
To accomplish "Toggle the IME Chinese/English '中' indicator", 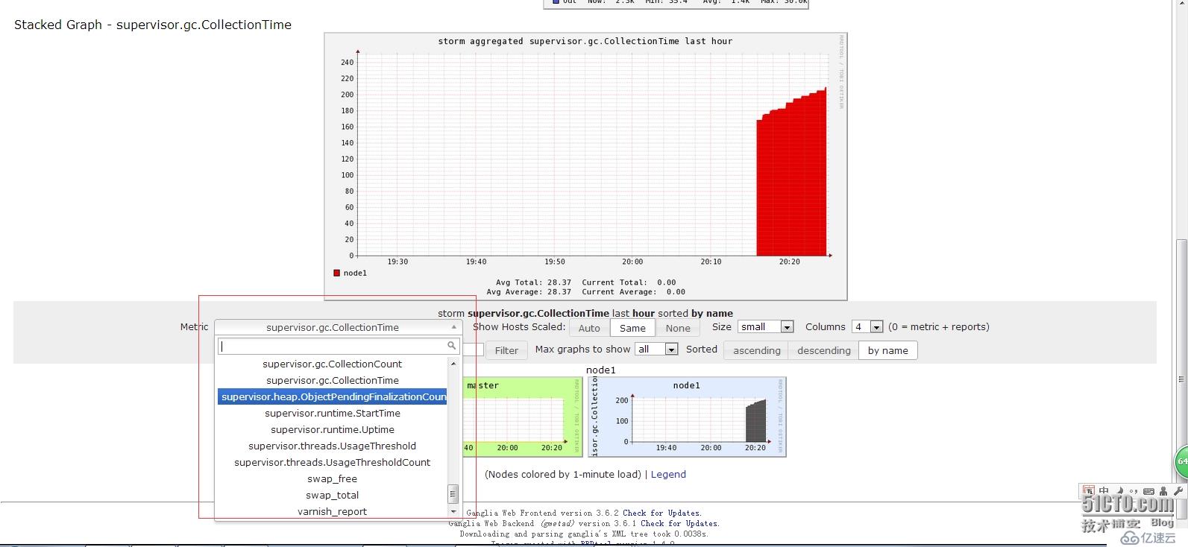I will [x=1104, y=491].
